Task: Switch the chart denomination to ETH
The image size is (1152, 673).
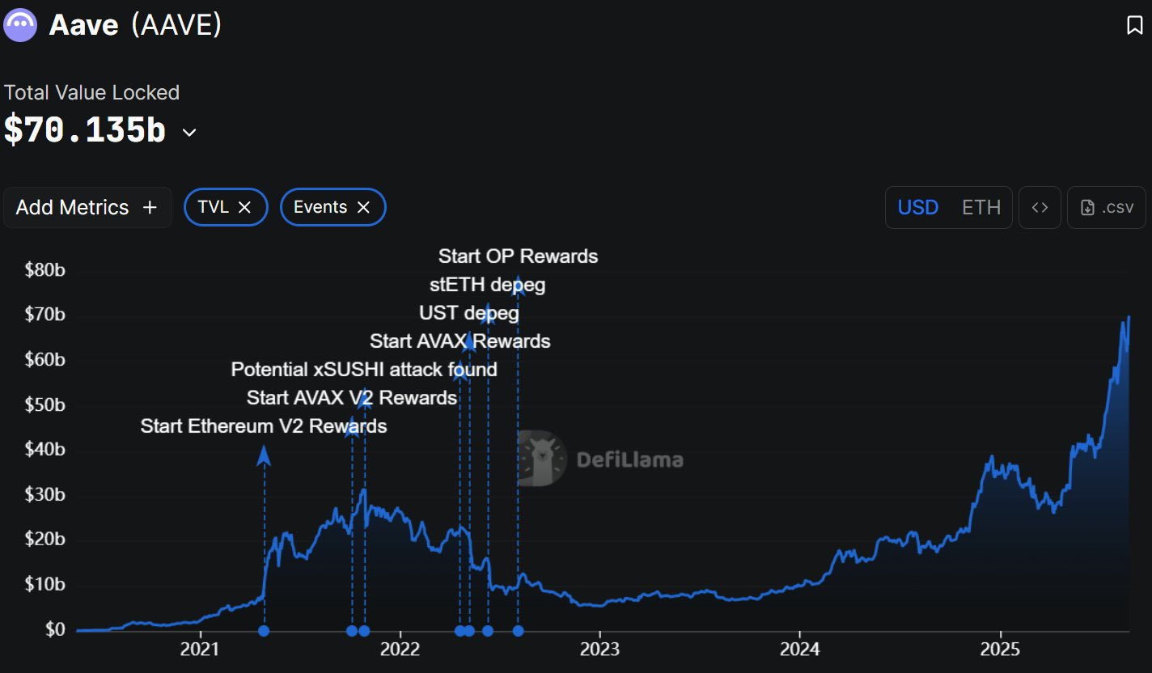Action: [981, 207]
